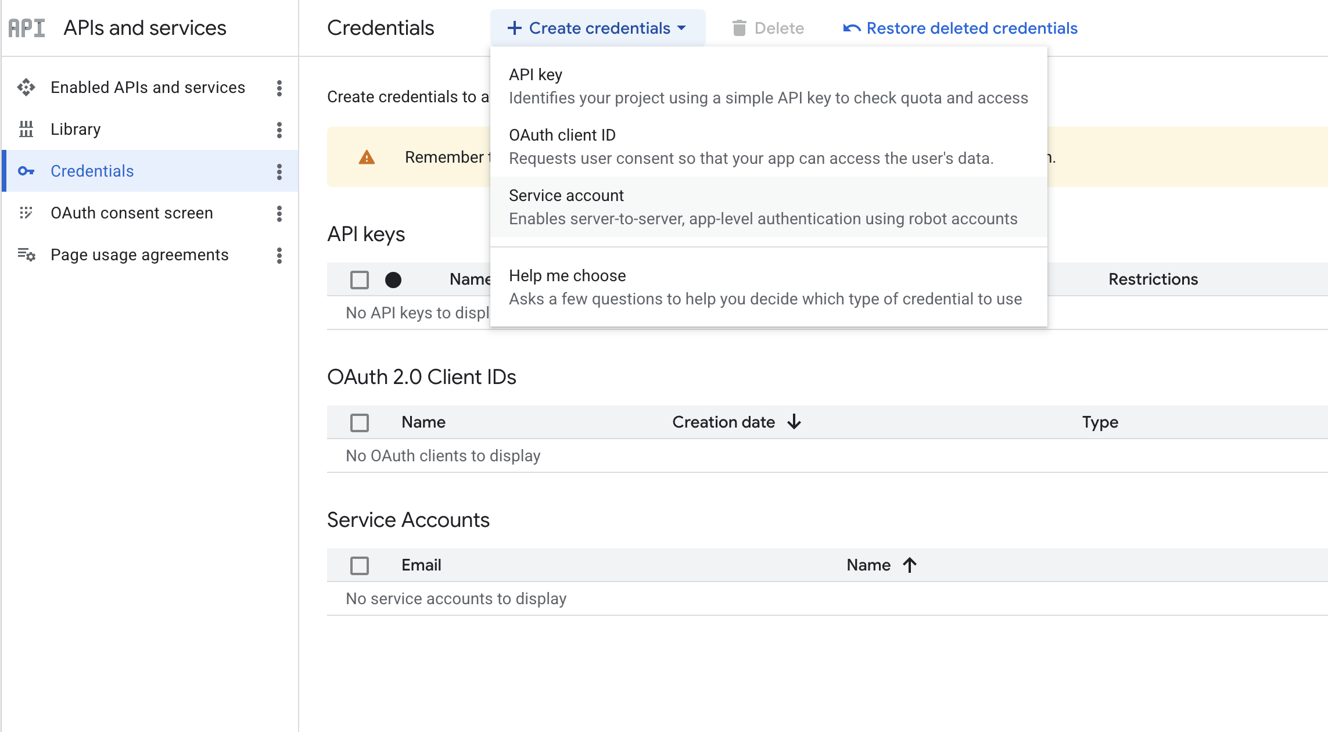The height and width of the screenshot is (732, 1328).
Task: Click the Delete button
Action: pyautogui.click(x=768, y=28)
